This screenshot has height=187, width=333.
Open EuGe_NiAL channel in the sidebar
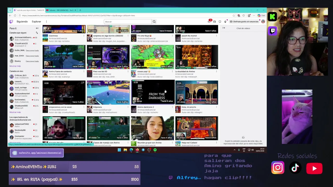coord(24,50)
